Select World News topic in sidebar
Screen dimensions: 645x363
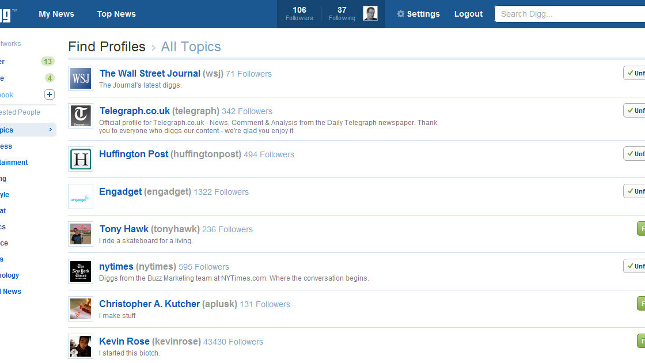pyautogui.click(x=11, y=291)
